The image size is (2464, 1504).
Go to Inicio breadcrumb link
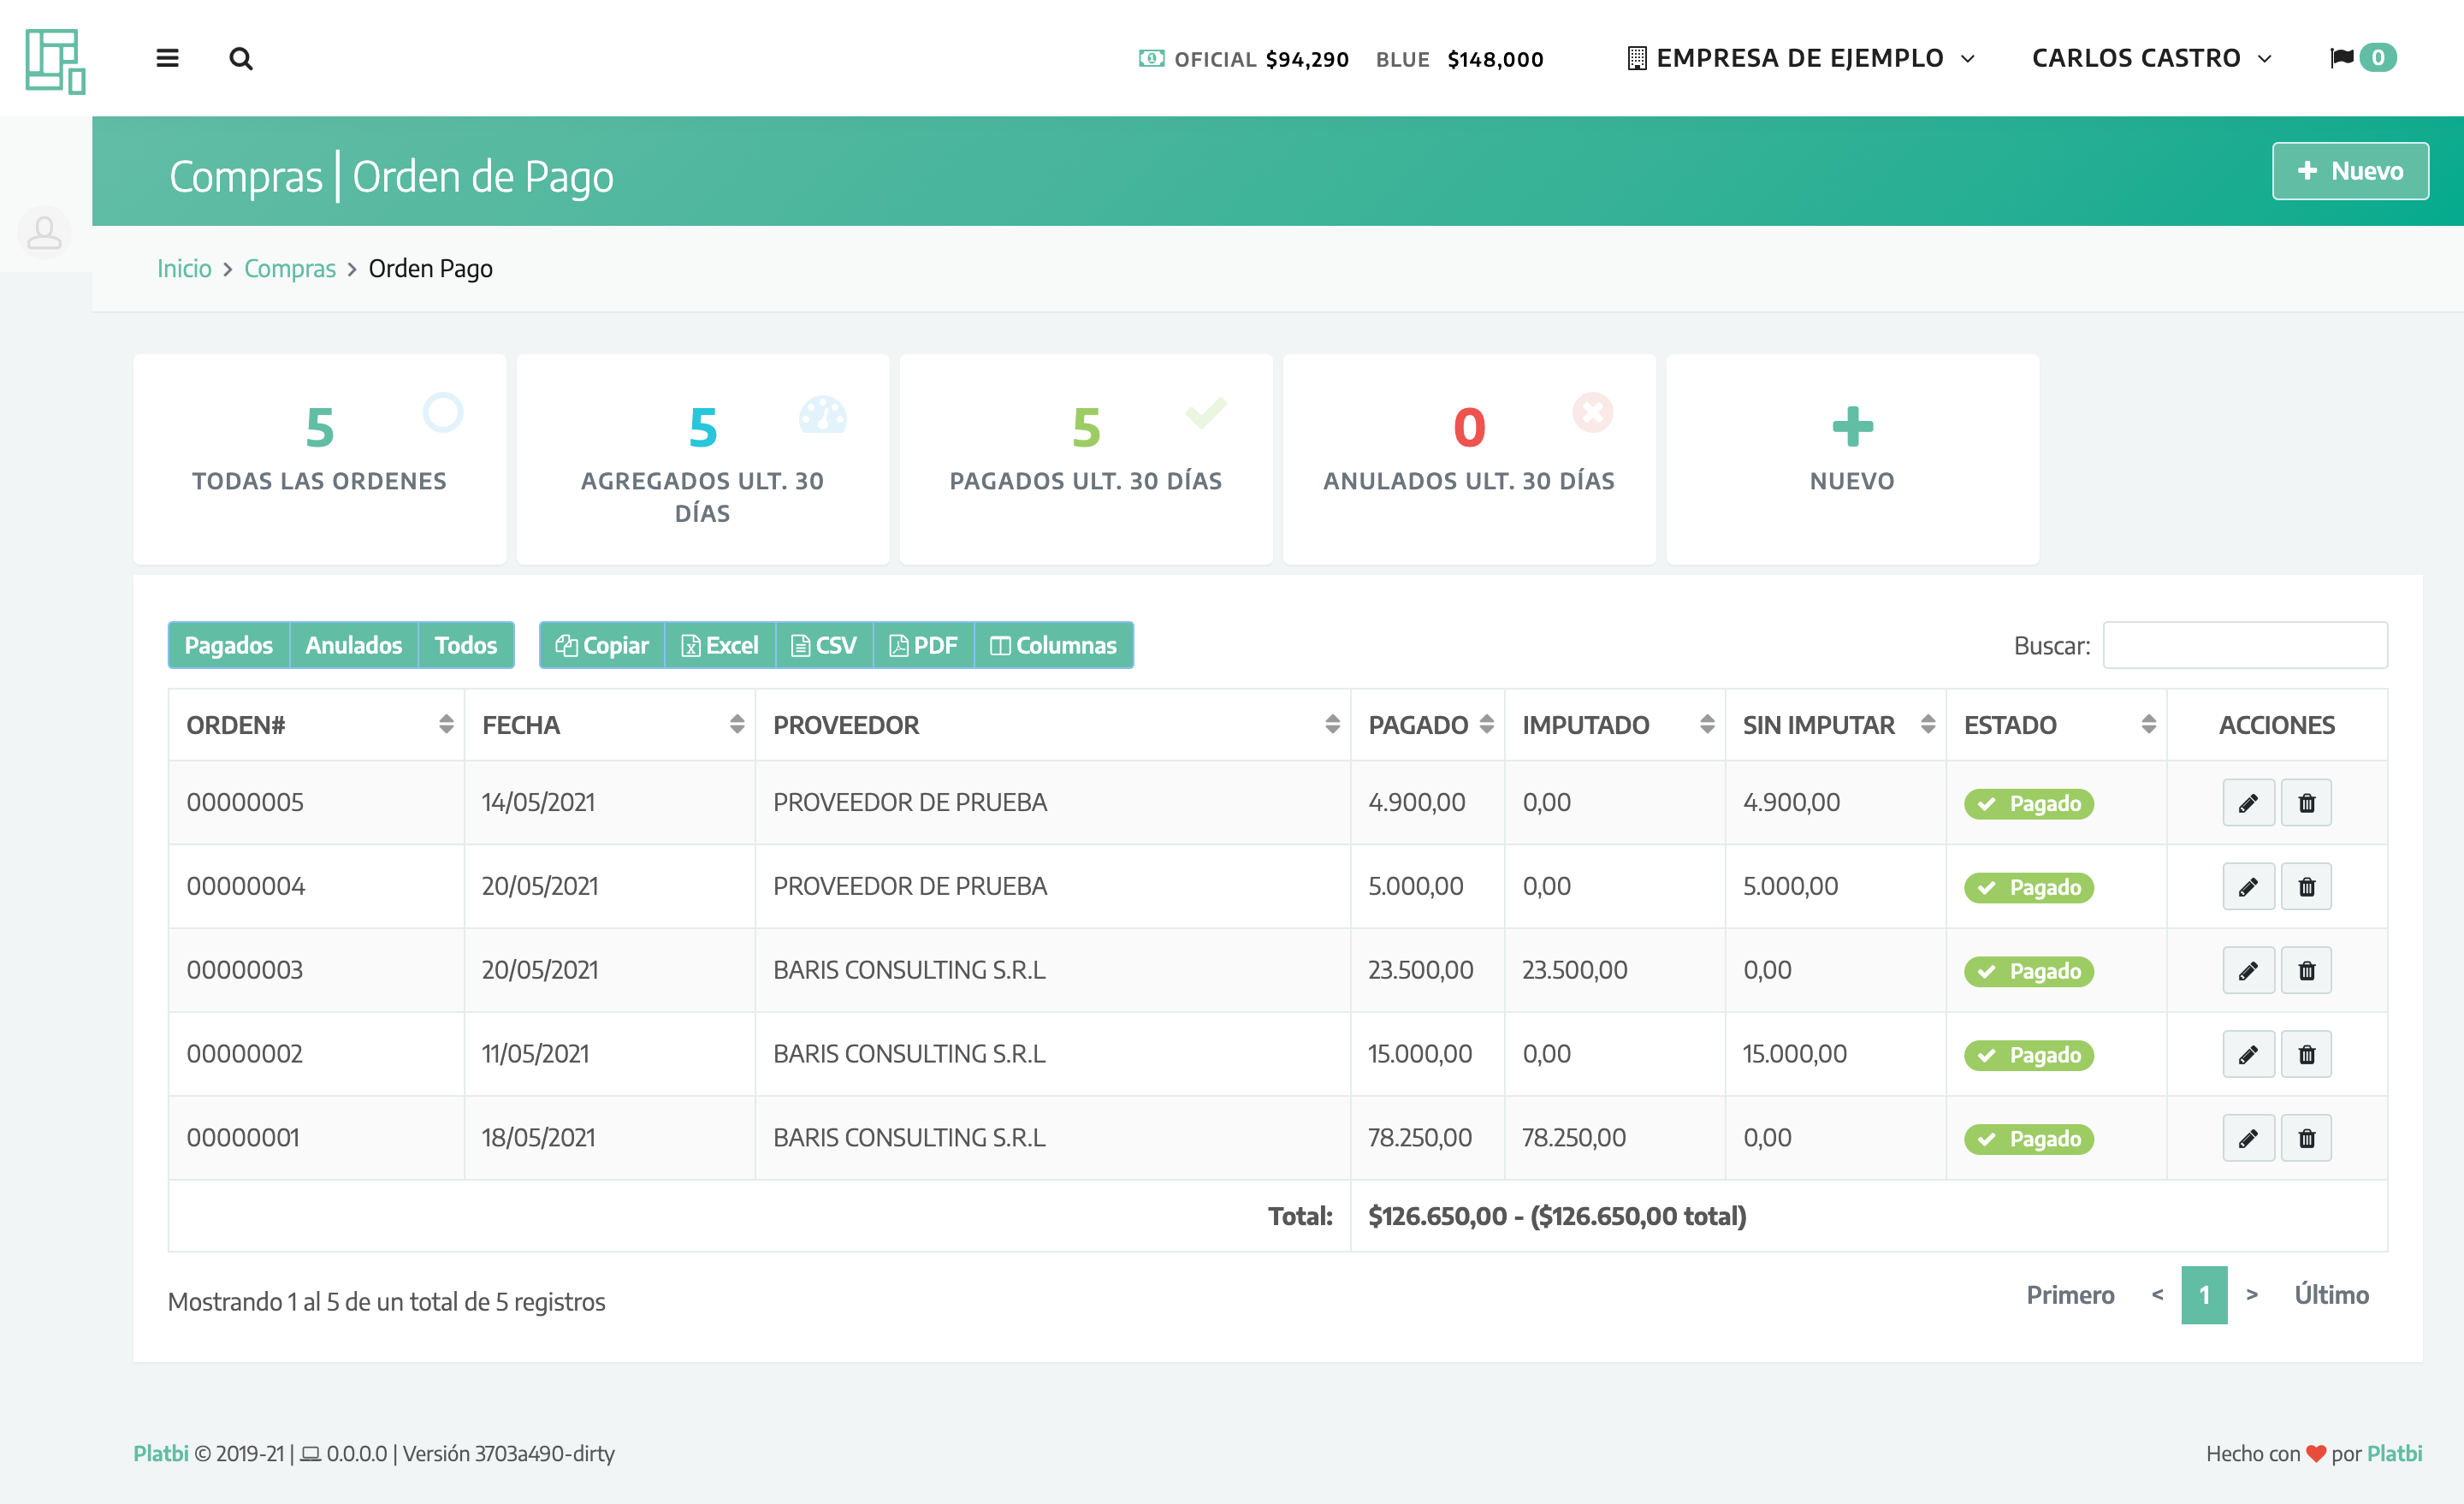click(184, 269)
